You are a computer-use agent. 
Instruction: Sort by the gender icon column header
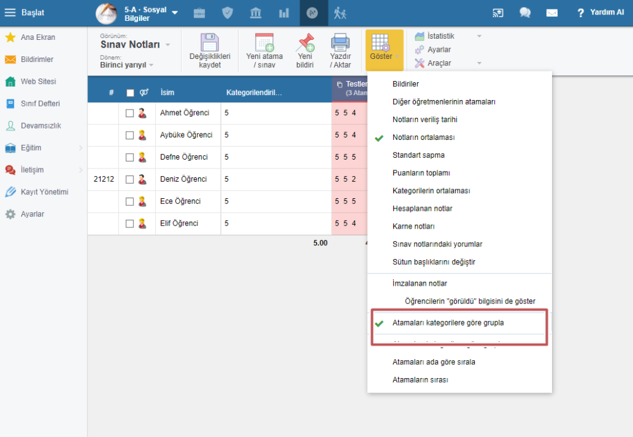click(144, 92)
